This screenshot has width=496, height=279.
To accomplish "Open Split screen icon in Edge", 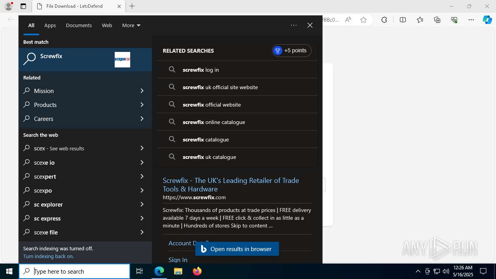I will pyautogui.click(x=403, y=20).
